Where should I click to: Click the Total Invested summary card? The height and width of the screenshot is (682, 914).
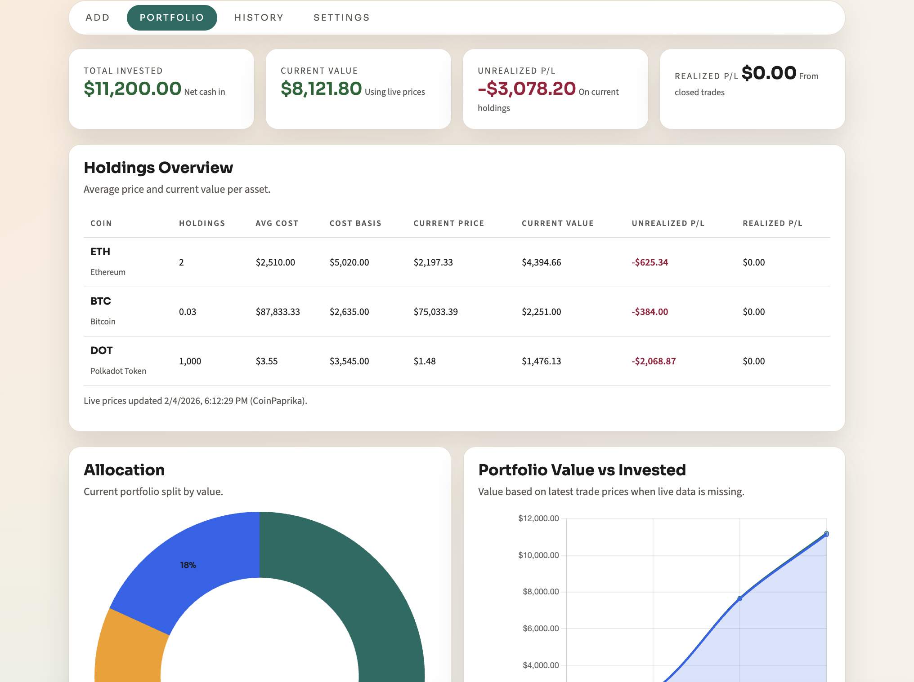162,88
